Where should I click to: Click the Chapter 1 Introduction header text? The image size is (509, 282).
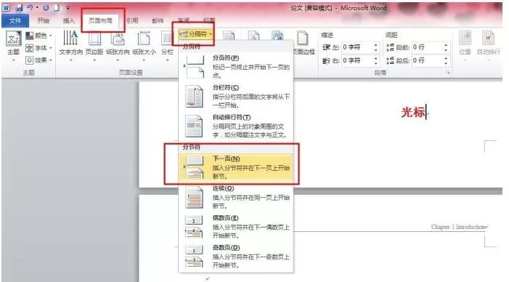tap(458, 227)
